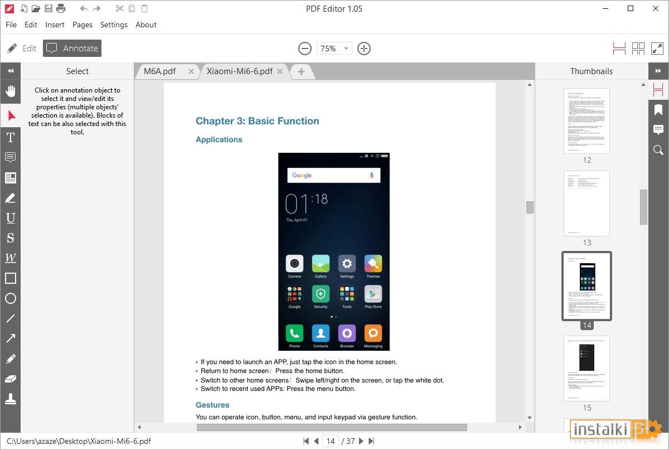This screenshot has height=450, width=669.
Task: Activate the Select arrow tool
Action: (x=11, y=115)
